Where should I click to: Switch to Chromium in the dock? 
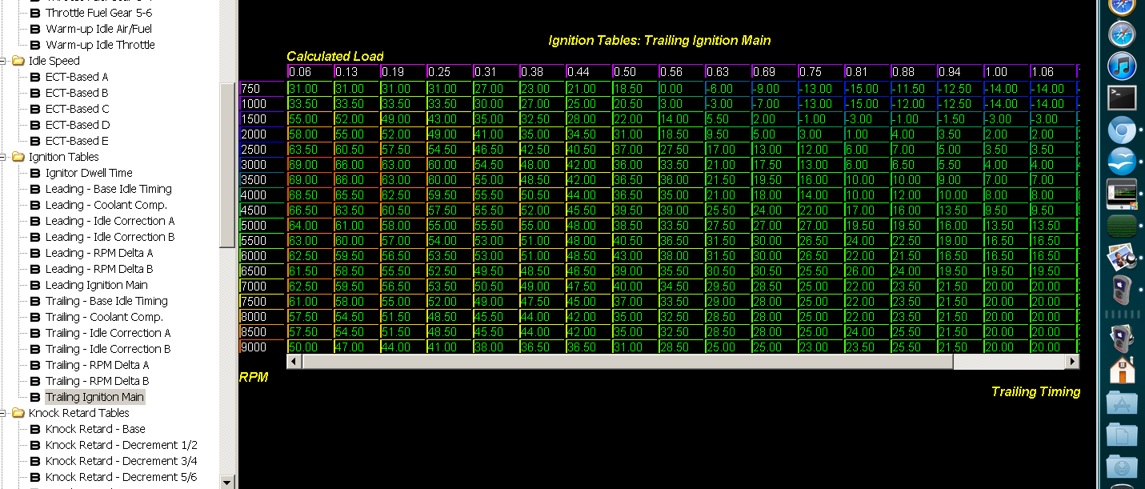tap(1123, 130)
